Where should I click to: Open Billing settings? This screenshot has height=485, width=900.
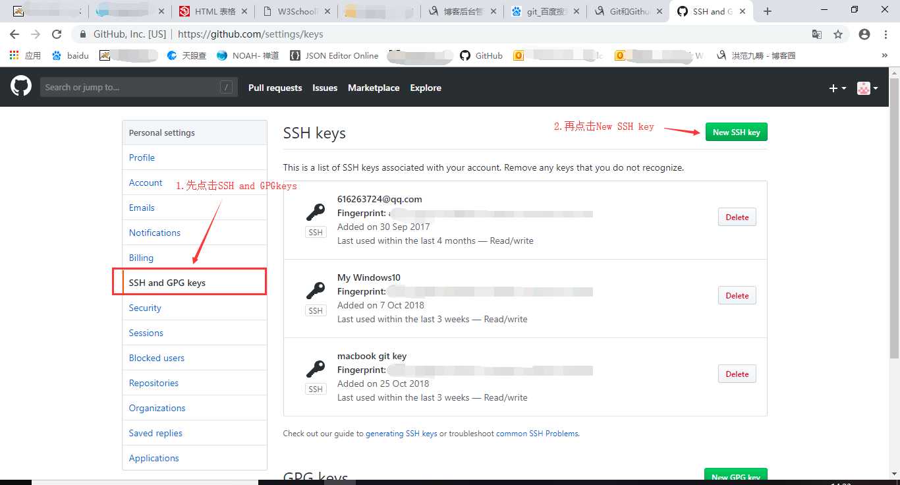click(194, 258)
